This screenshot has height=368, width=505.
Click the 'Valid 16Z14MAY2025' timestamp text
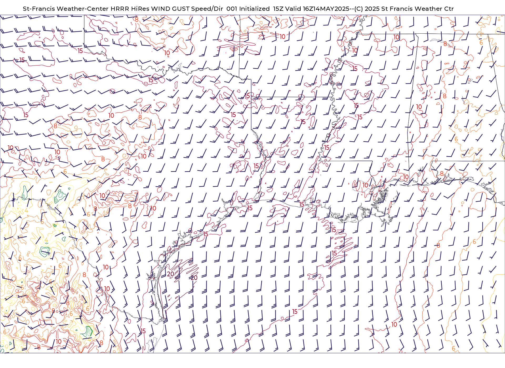tap(317, 9)
